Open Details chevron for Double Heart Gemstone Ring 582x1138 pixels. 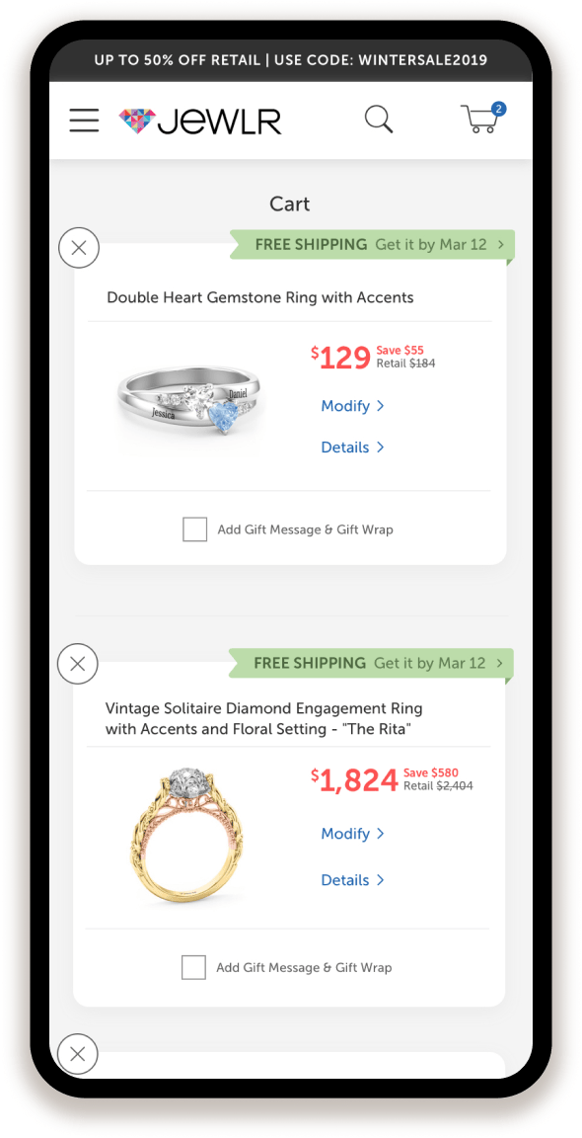coord(353,447)
